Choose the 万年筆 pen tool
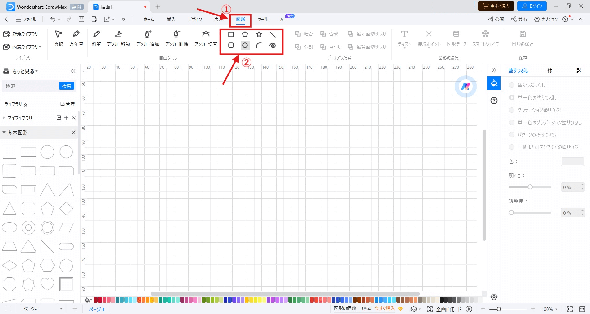Viewport: 590px width, 314px height. point(76,38)
